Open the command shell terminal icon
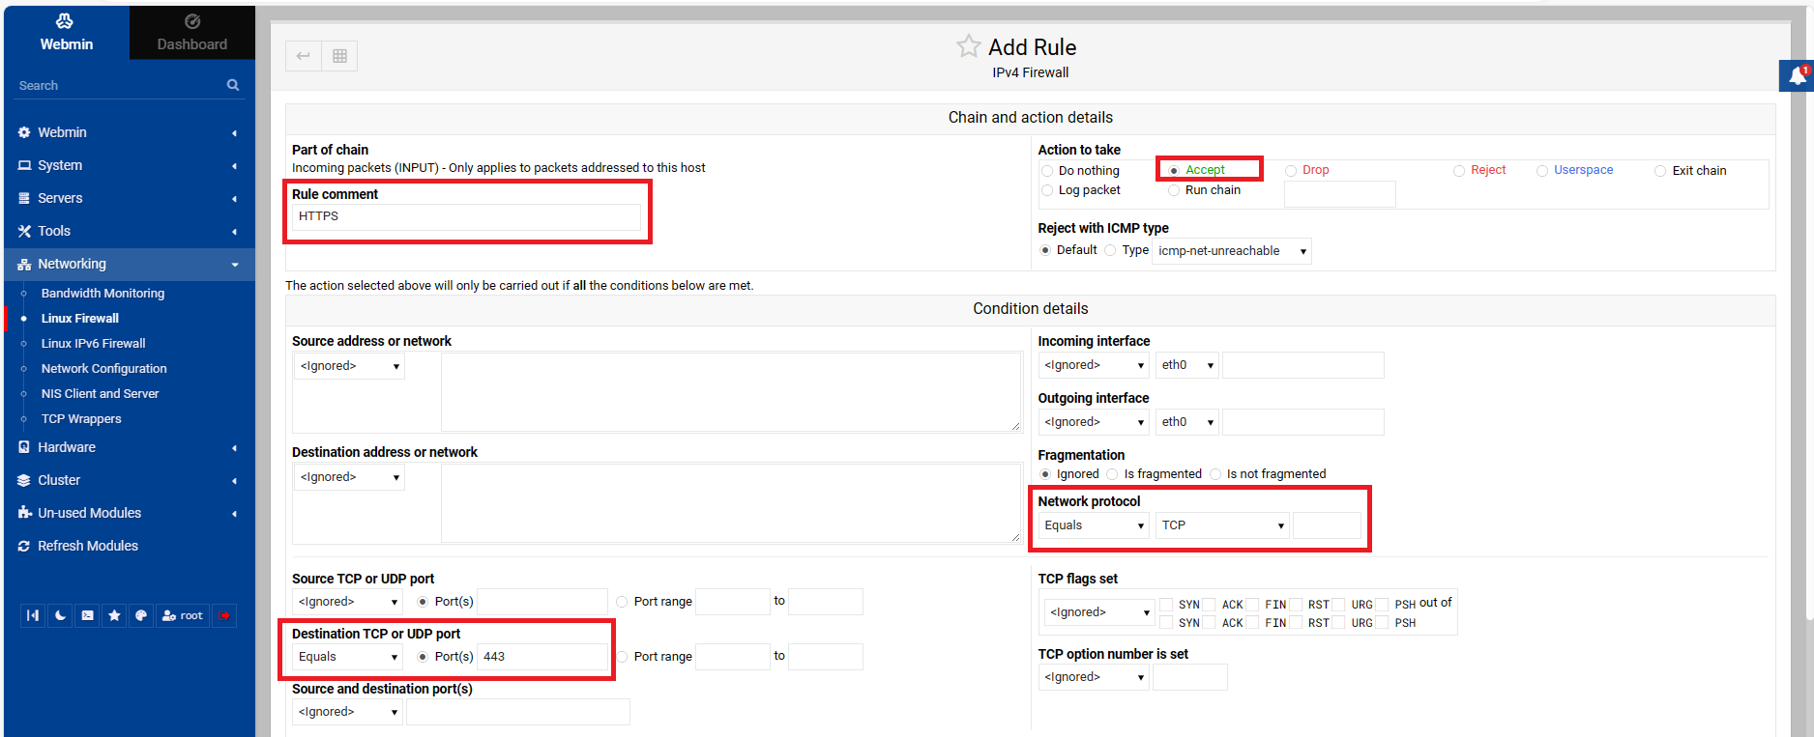 87,615
